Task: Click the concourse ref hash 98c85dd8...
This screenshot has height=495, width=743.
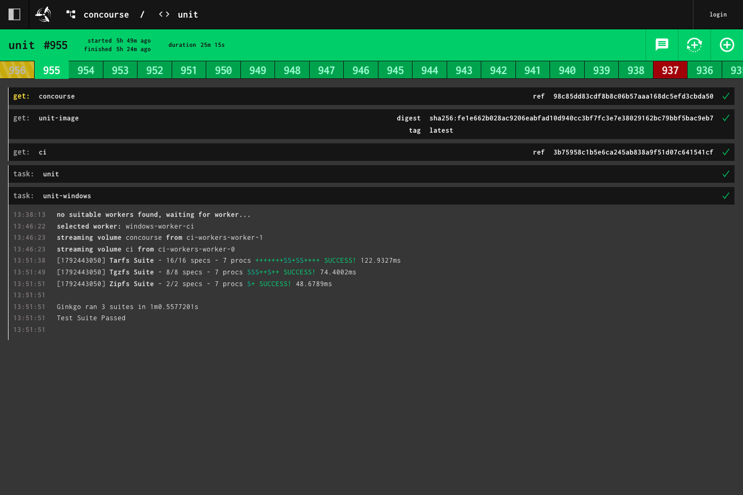Action: (x=633, y=96)
